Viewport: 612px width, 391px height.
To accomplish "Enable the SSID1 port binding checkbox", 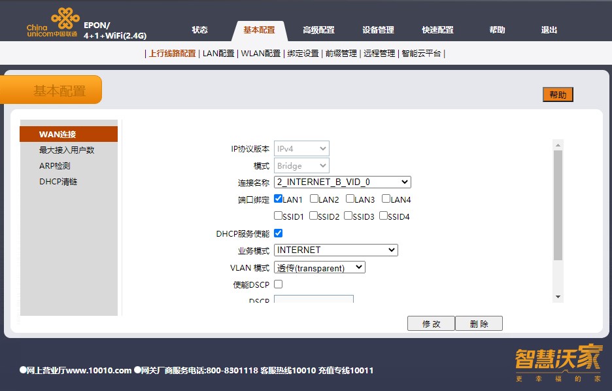I will click(279, 216).
